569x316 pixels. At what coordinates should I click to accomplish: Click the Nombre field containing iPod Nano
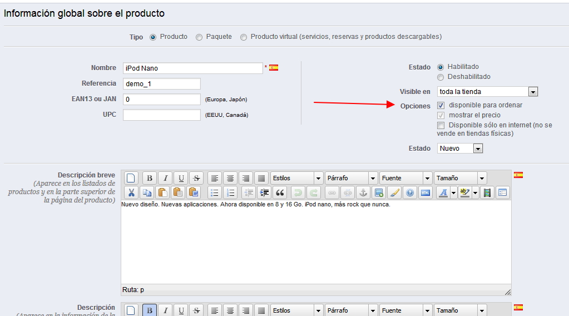(x=192, y=68)
